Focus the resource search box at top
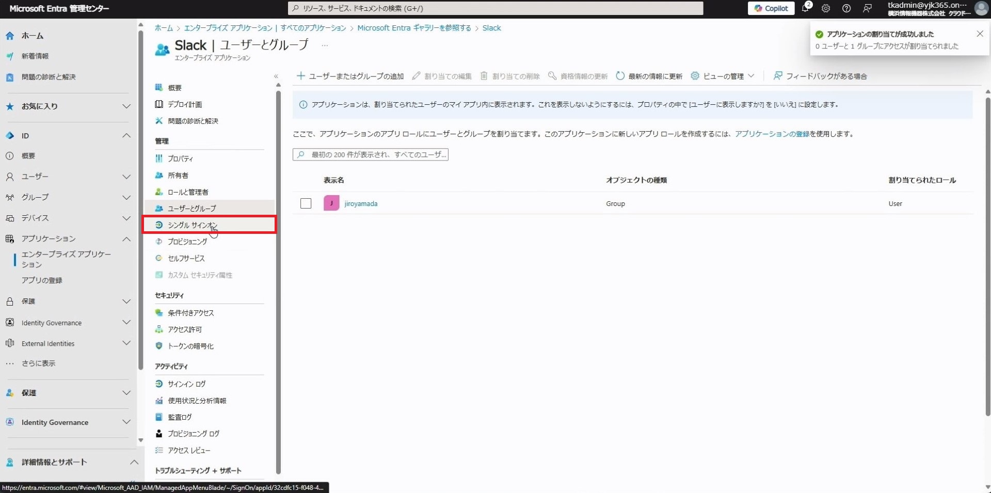 pos(495,8)
